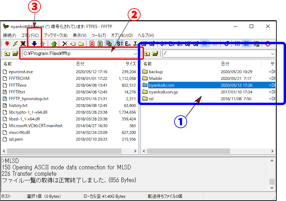This screenshot has height=201, width=286.
Task: Sort local files by 日付 column
Action: tap(95, 64)
